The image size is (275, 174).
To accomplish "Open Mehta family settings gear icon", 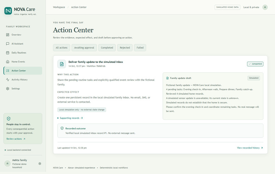I will (x=40, y=163).
